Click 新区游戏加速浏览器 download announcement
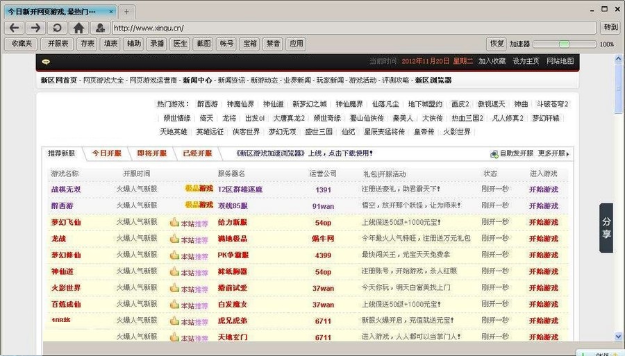 (x=303, y=153)
